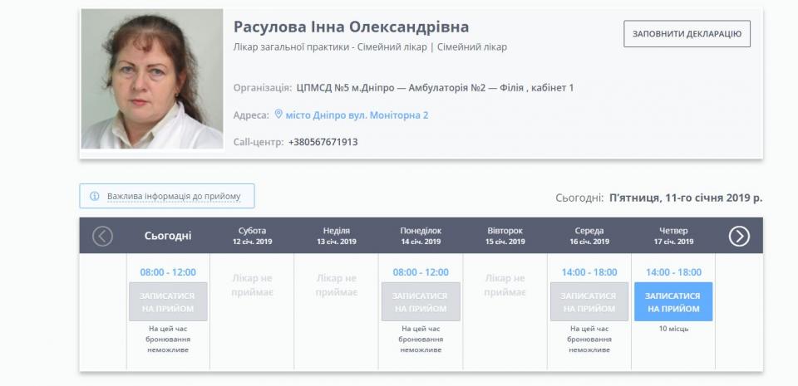Select the Субота 12 січ. column header
Viewport: 798px width, 386px height.
click(x=252, y=236)
